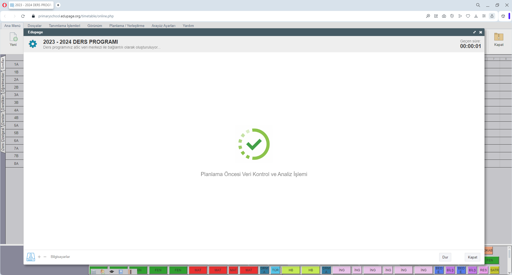Open the extensions cube icon
512x275 pixels.
503,16
